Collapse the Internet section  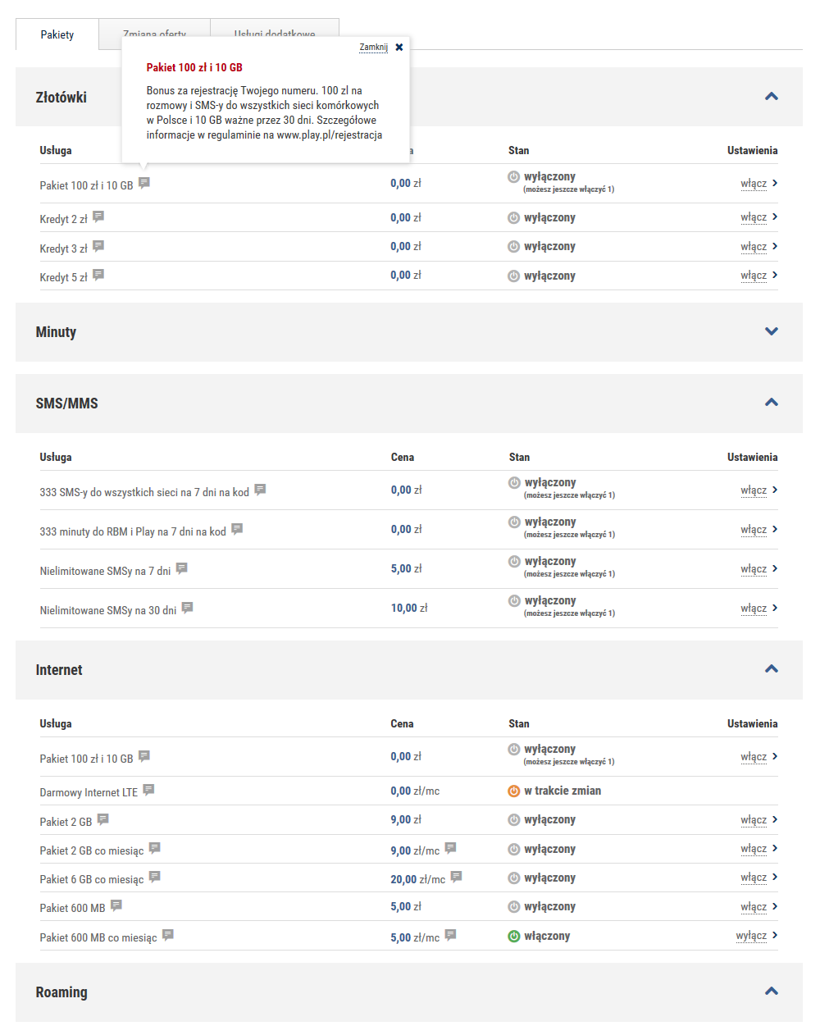click(771, 669)
